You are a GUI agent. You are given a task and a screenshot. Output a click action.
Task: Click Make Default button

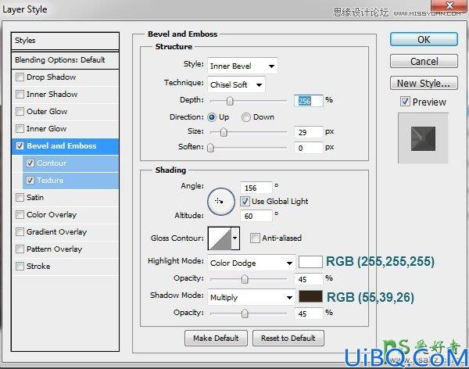click(216, 339)
